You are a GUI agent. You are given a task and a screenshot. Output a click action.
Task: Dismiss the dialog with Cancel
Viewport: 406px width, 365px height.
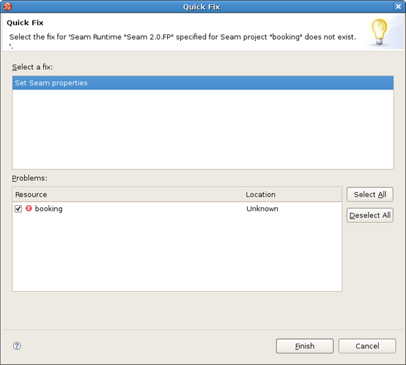pyautogui.click(x=367, y=346)
